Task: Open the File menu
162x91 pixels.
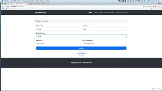Action: click(x=12, y=1)
